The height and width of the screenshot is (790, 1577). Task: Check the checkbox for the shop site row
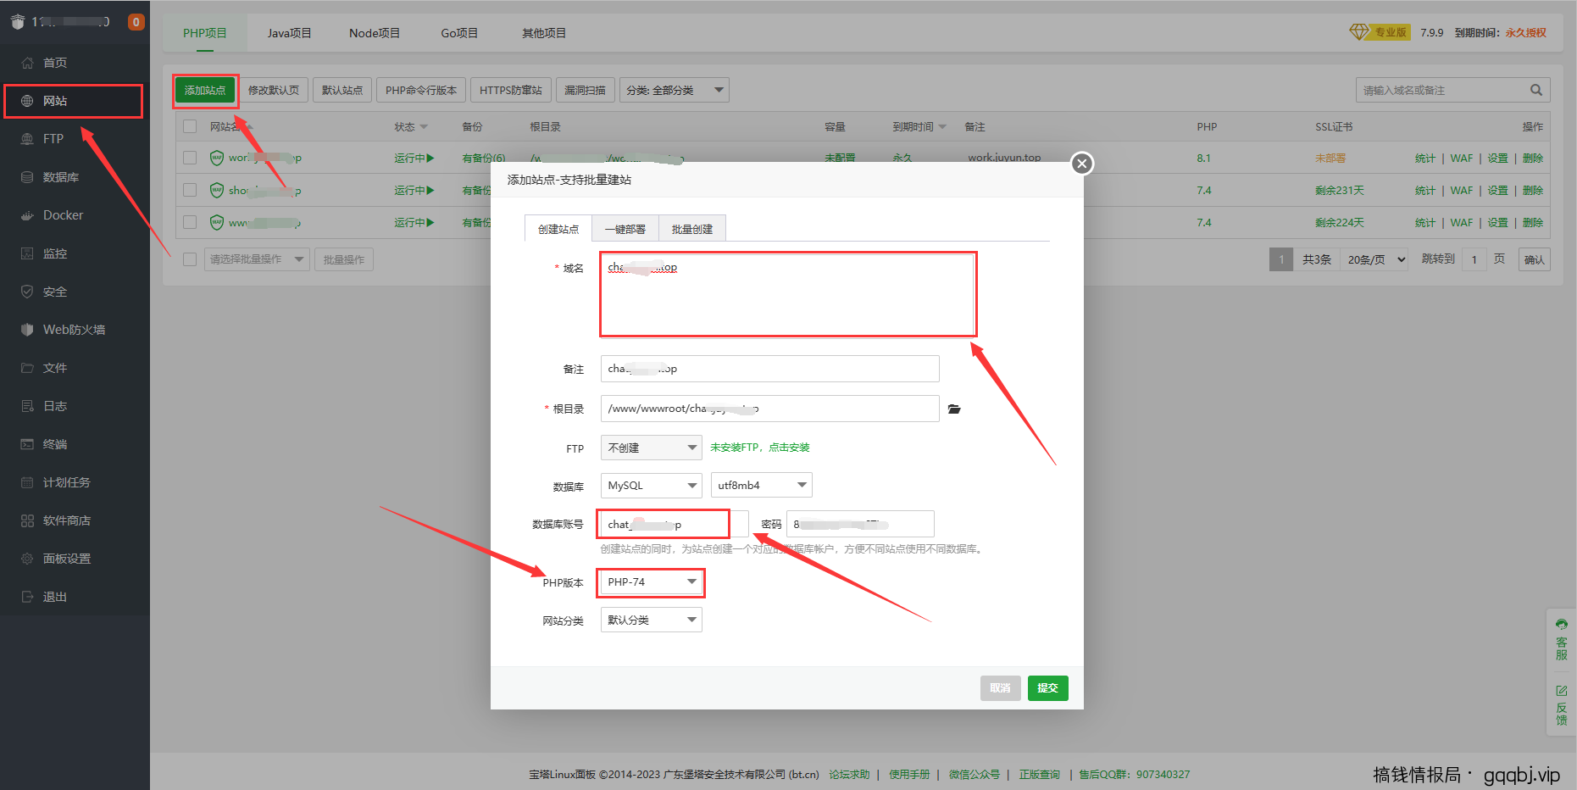[x=189, y=190]
